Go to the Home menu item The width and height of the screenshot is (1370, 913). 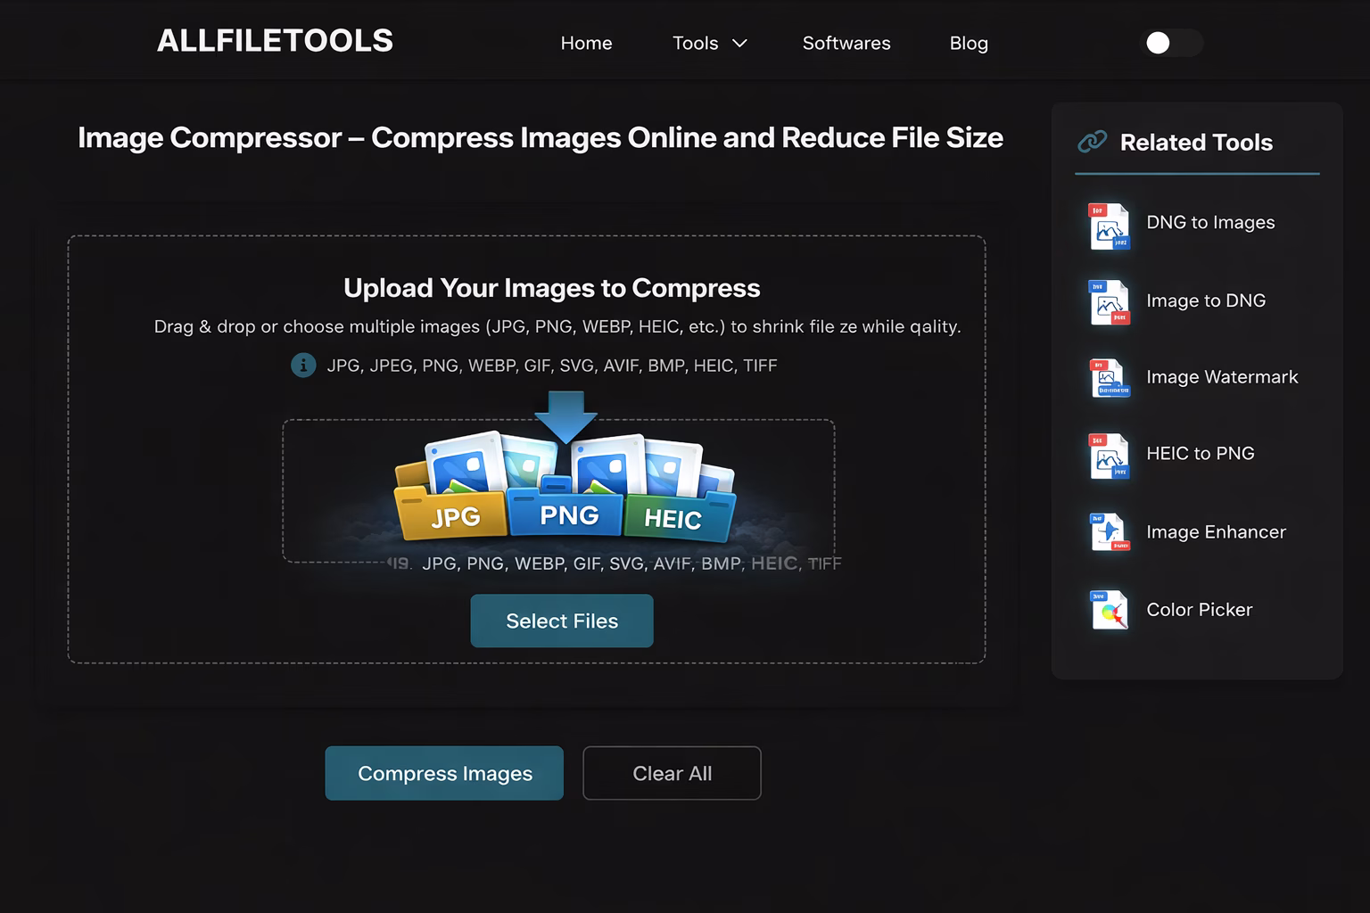click(586, 43)
